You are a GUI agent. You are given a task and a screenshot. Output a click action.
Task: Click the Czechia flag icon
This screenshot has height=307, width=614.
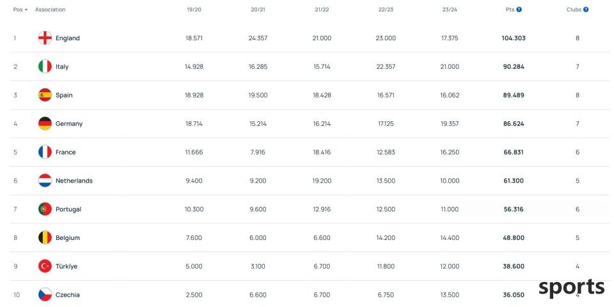coord(45,294)
